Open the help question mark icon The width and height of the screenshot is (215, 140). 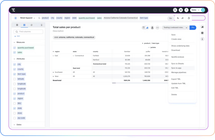[186, 10]
